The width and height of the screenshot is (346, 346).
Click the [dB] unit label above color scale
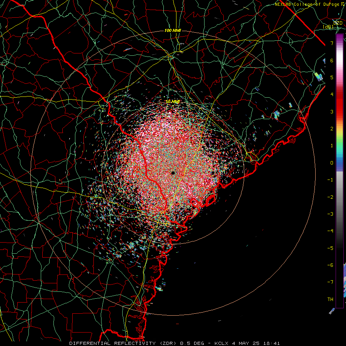(328, 27)
